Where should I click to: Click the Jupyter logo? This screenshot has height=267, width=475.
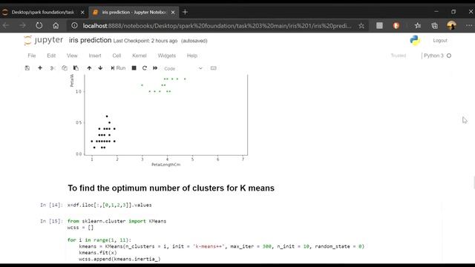click(43, 40)
